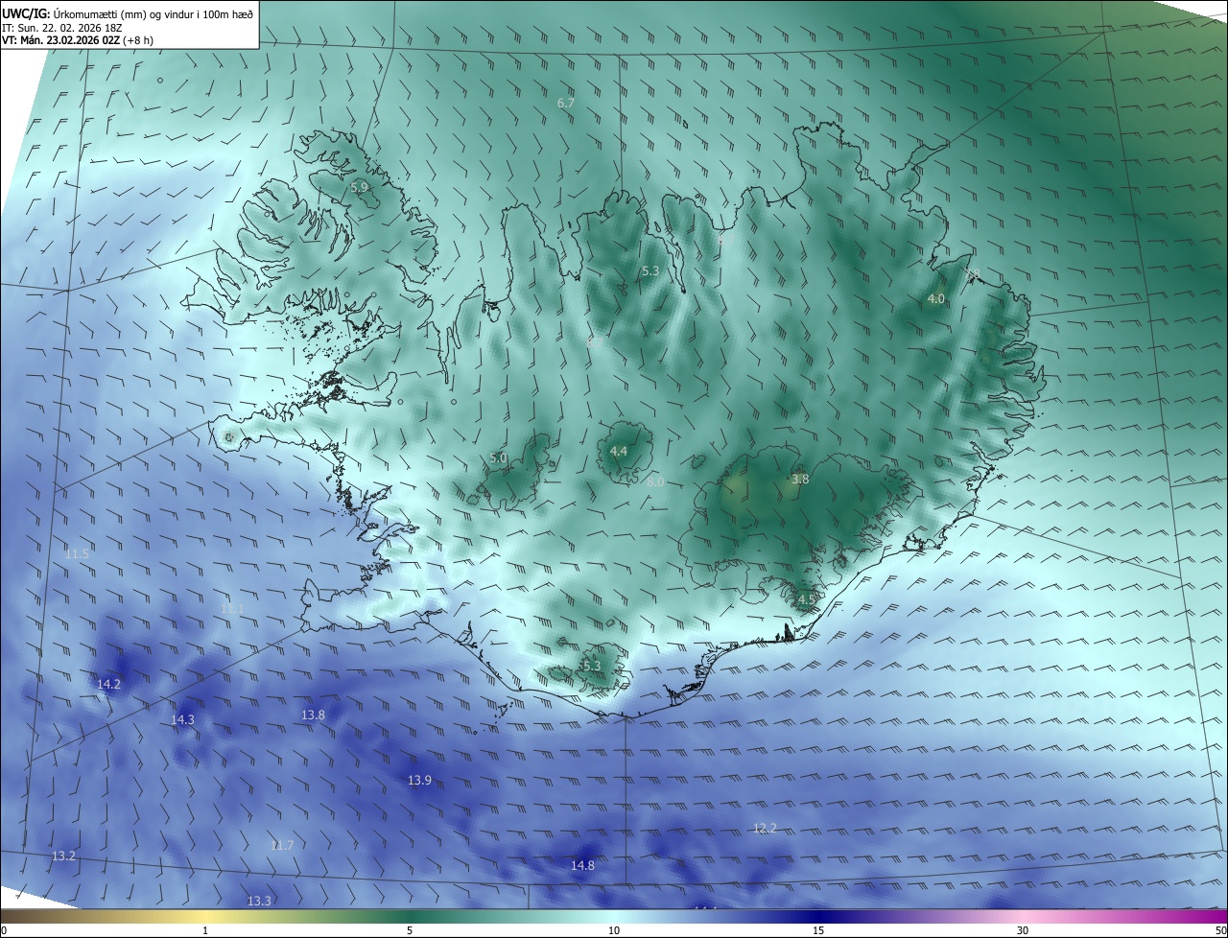Click the UWC/IG Úrkomumætti title line
This screenshot has width=1228, height=938.
point(128,12)
